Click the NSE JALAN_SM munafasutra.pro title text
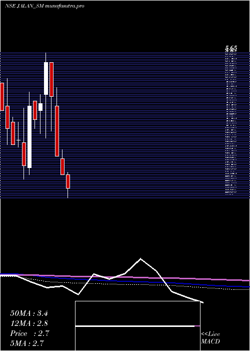Screen dimensions: 250x351 (x=44, y=6)
